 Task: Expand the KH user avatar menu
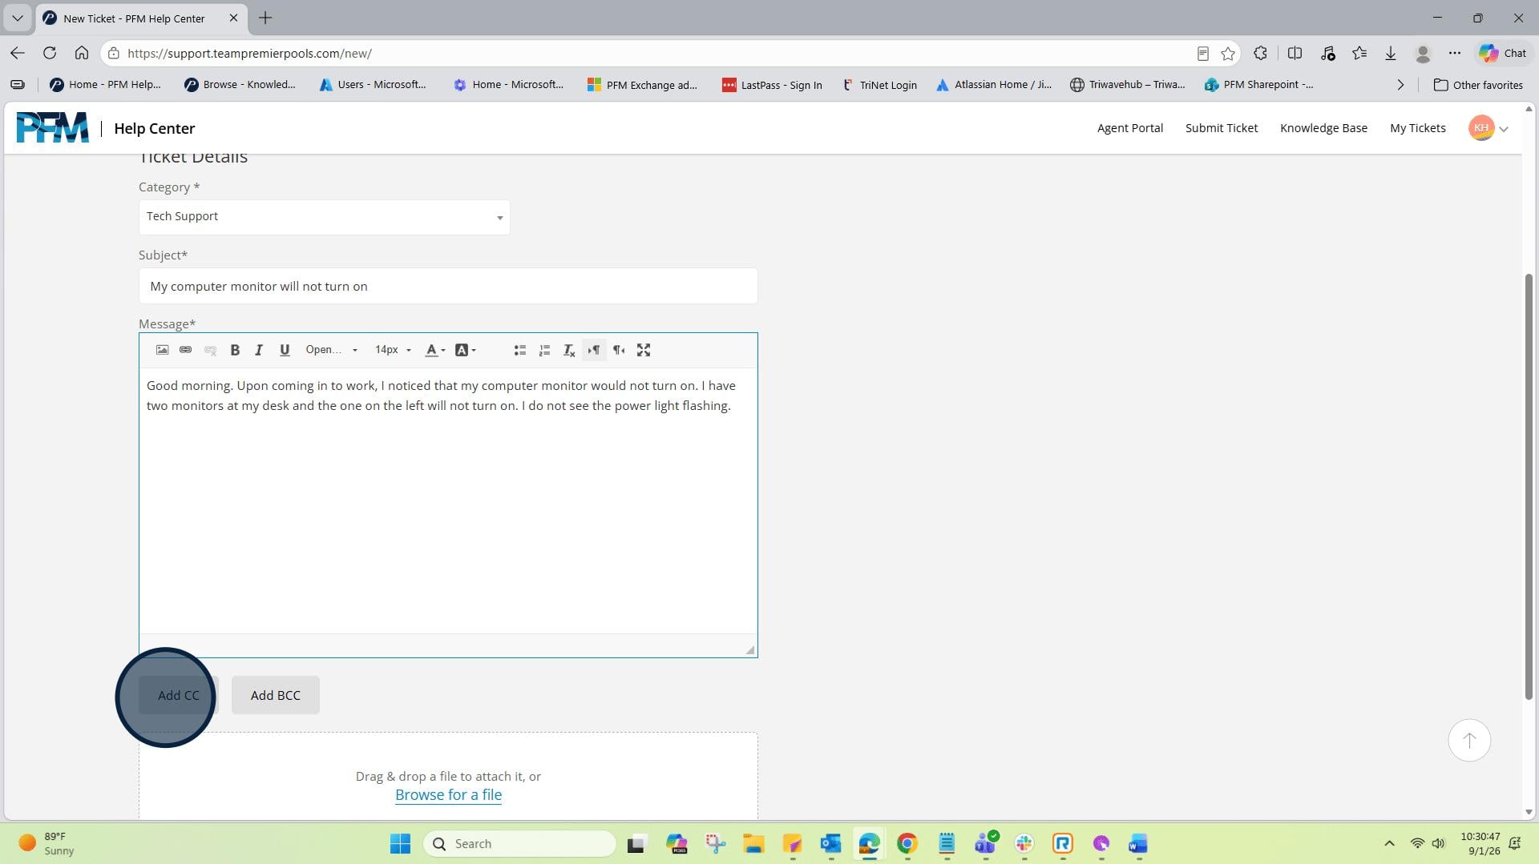point(1489,128)
